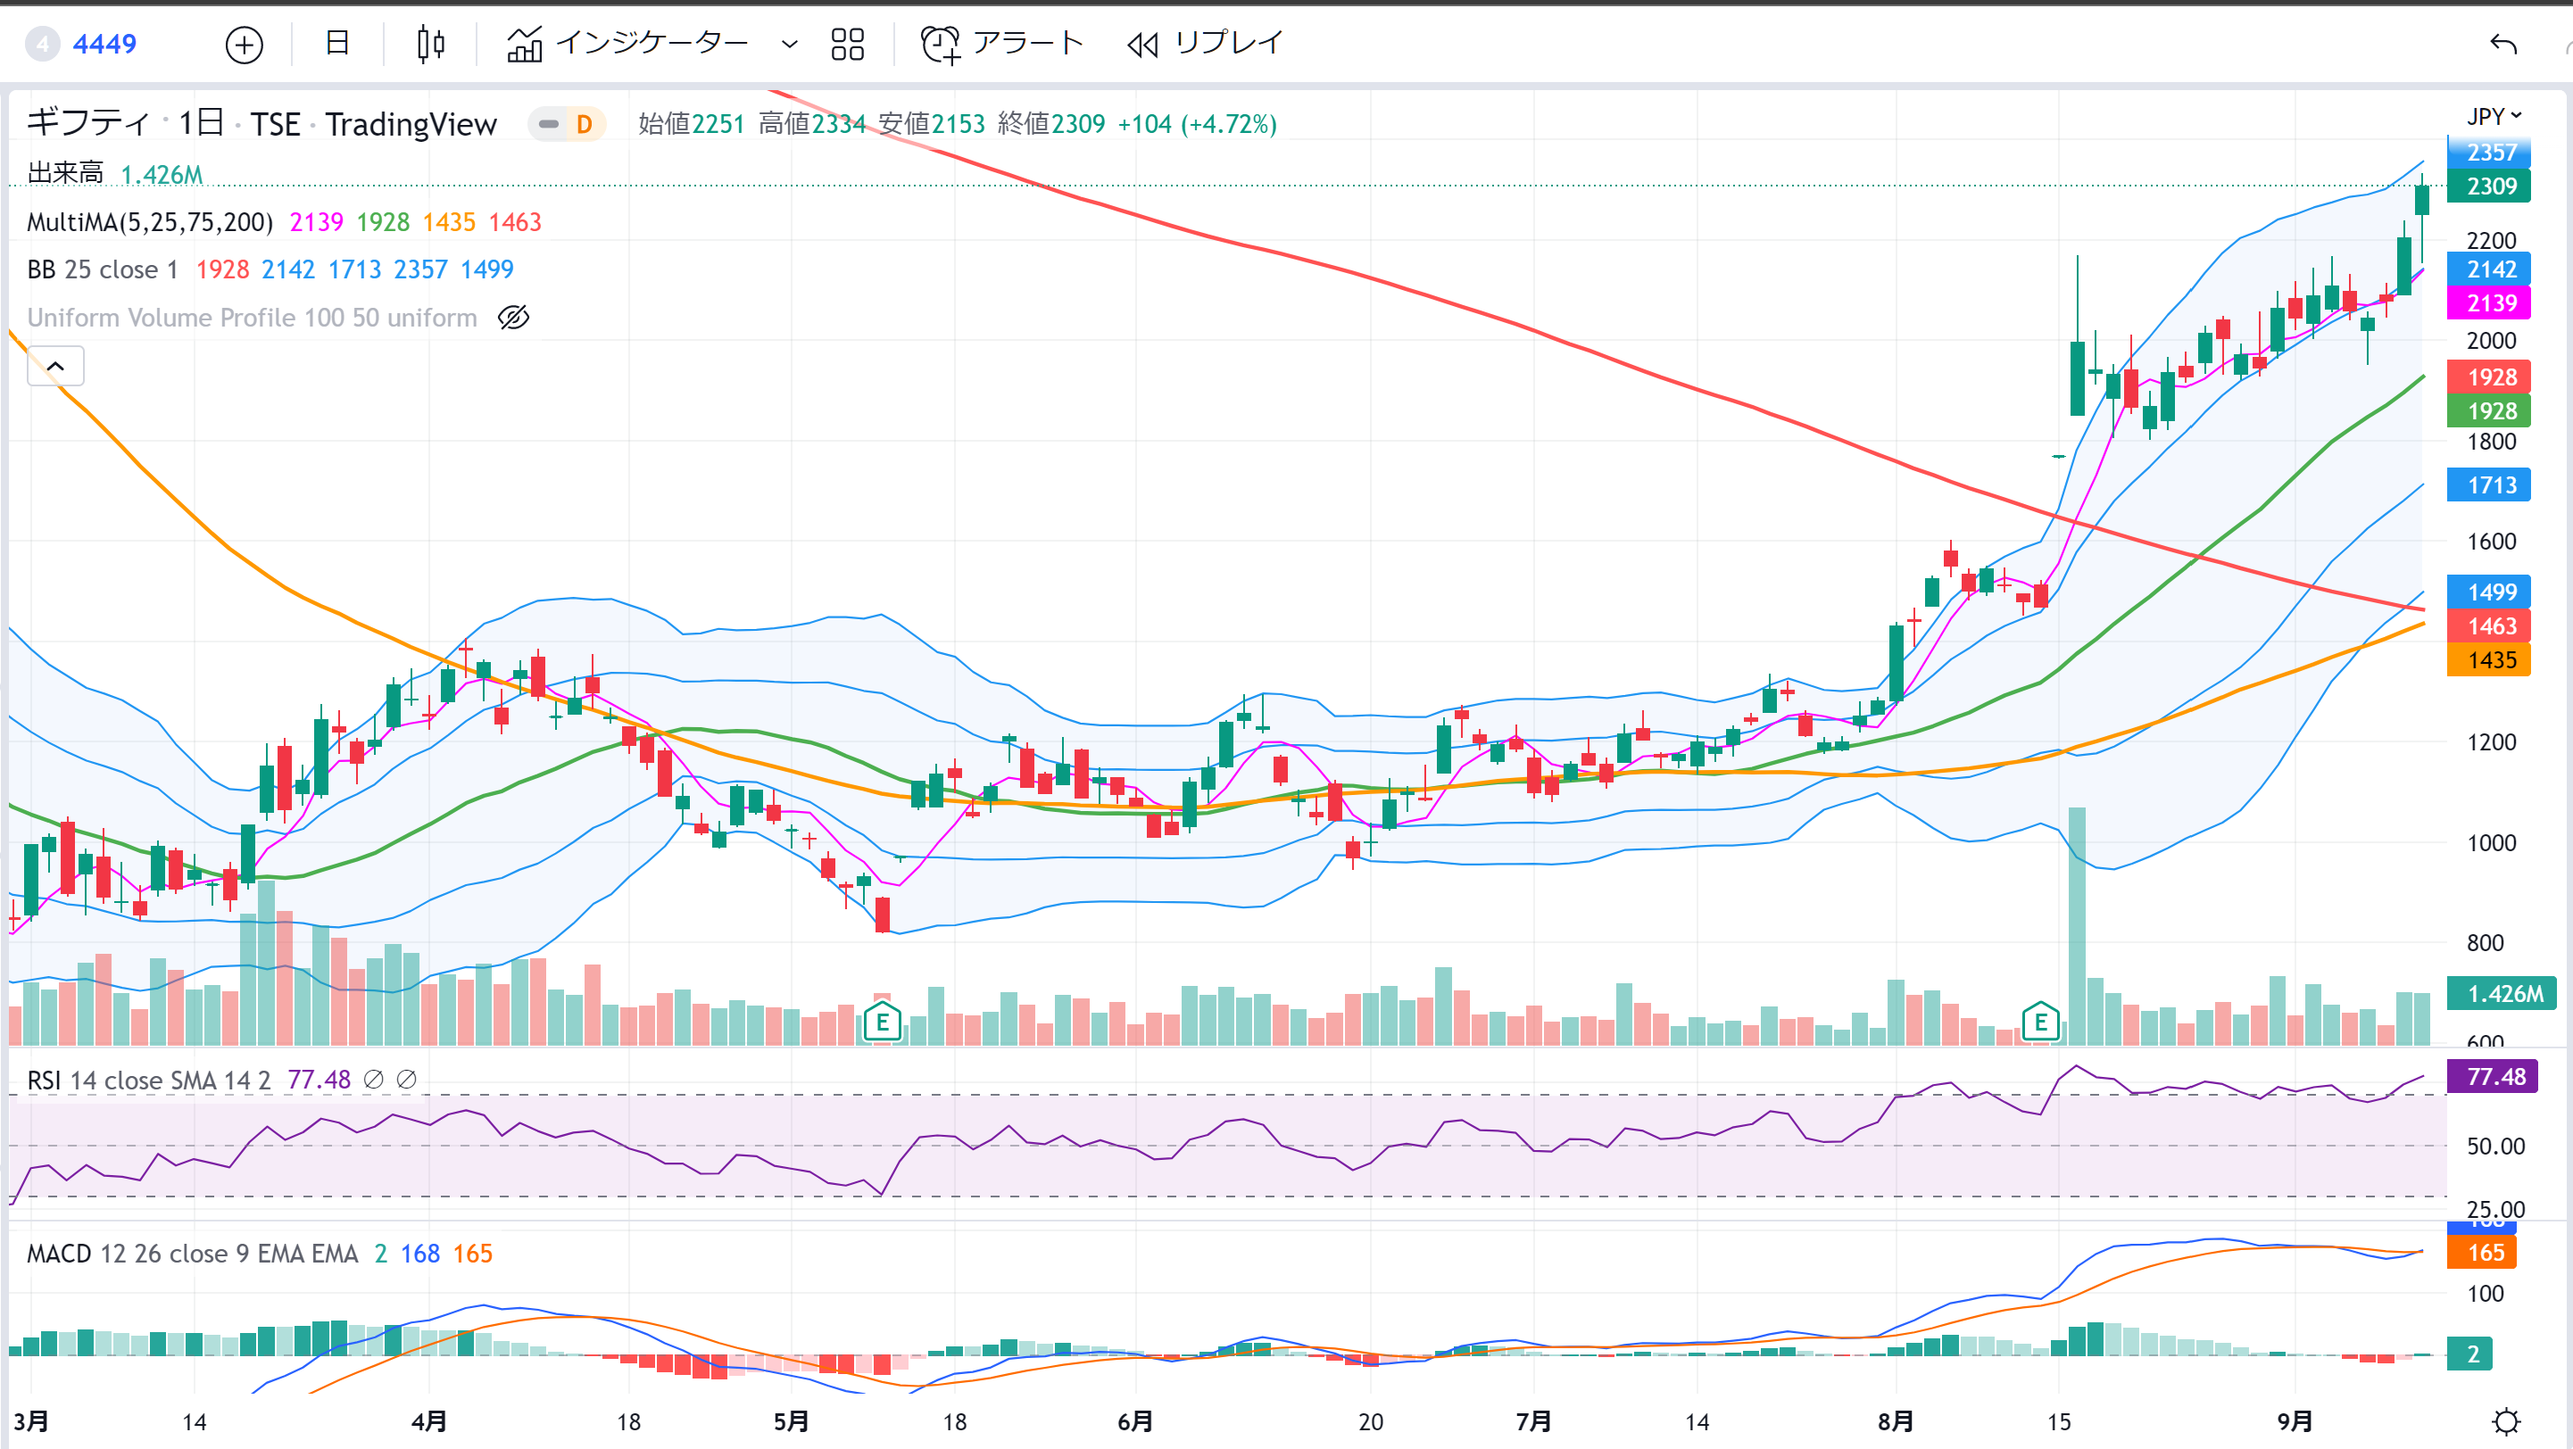Image resolution: width=2573 pixels, height=1449 pixels.
Task: Toggle the market status pill
Action: pos(548,124)
